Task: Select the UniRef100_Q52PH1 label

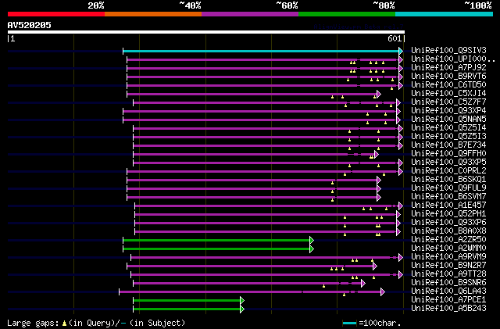Action: coord(448,214)
